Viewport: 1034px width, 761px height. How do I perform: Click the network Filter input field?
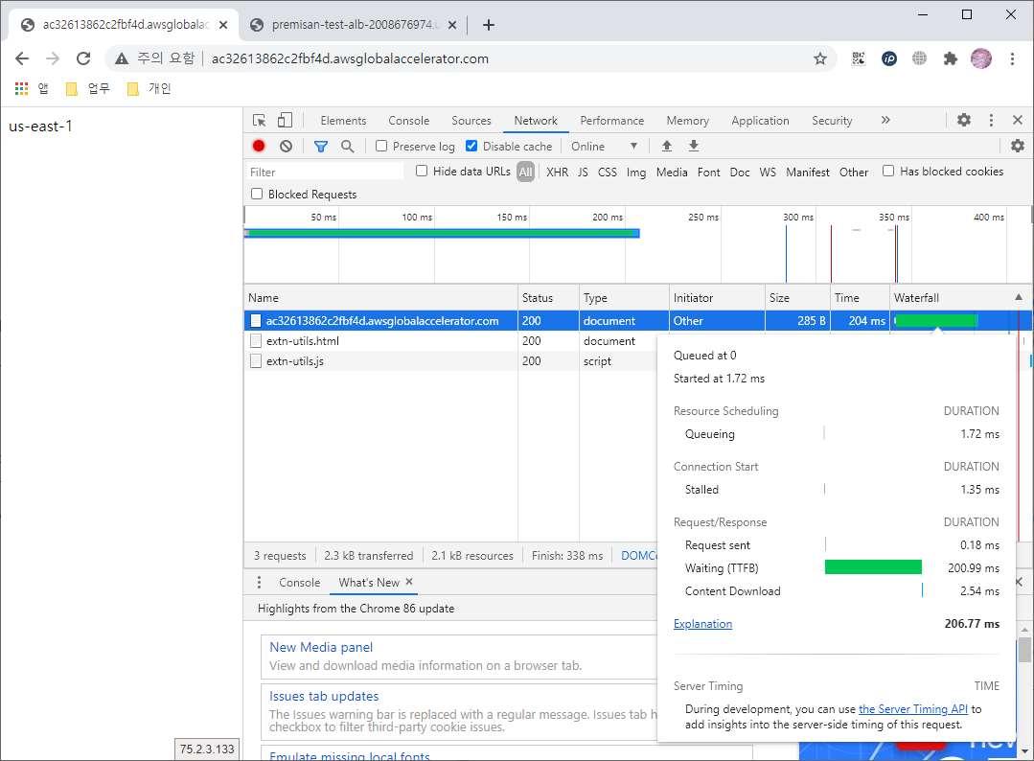325,173
